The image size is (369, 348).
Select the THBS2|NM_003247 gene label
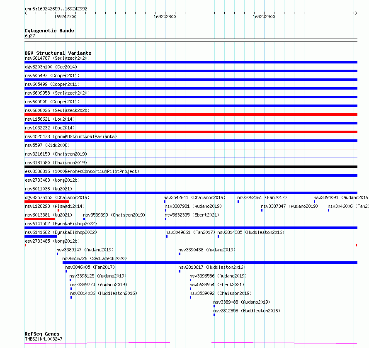[44, 339]
